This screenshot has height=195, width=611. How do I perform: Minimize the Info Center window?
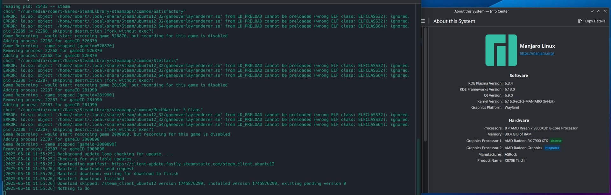[x=592, y=11]
